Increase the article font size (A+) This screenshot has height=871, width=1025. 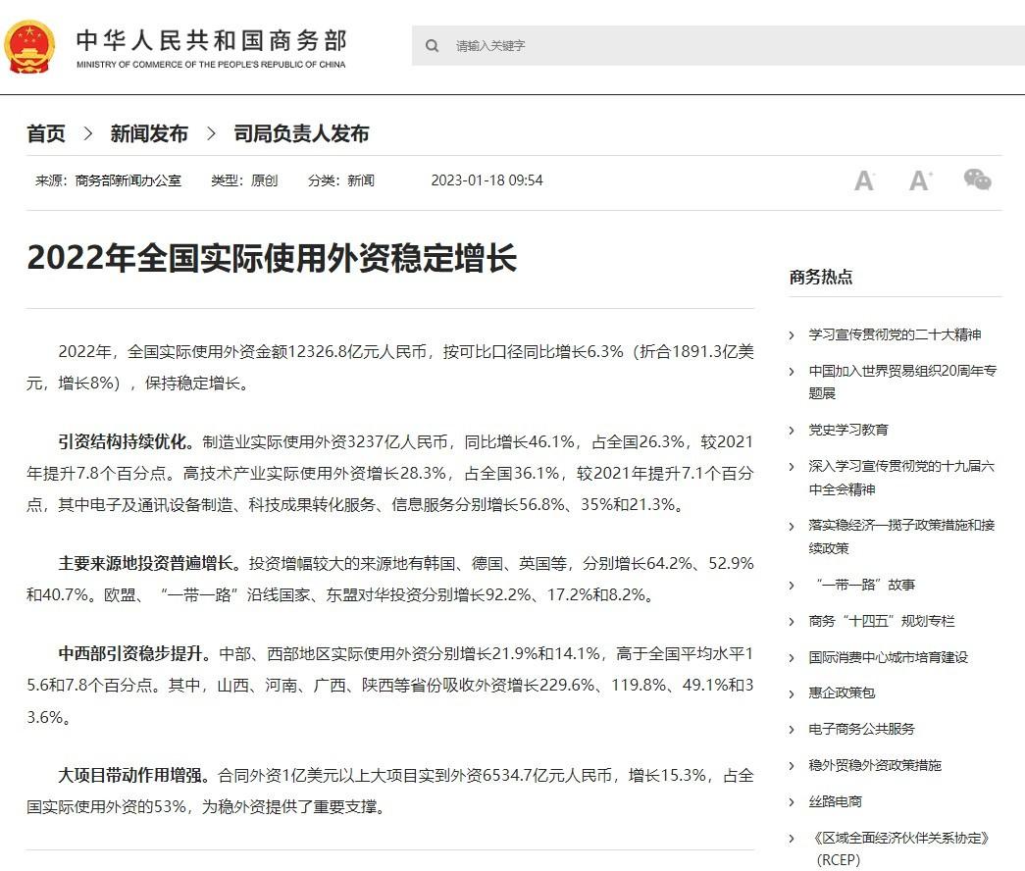tap(920, 180)
